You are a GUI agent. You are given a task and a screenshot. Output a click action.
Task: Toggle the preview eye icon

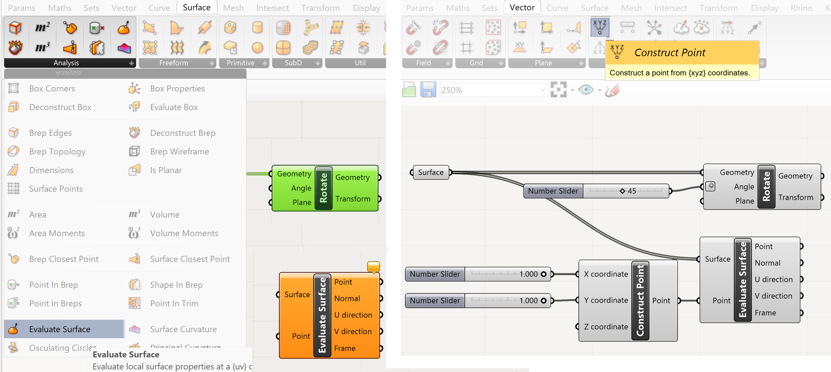point(586,90)
